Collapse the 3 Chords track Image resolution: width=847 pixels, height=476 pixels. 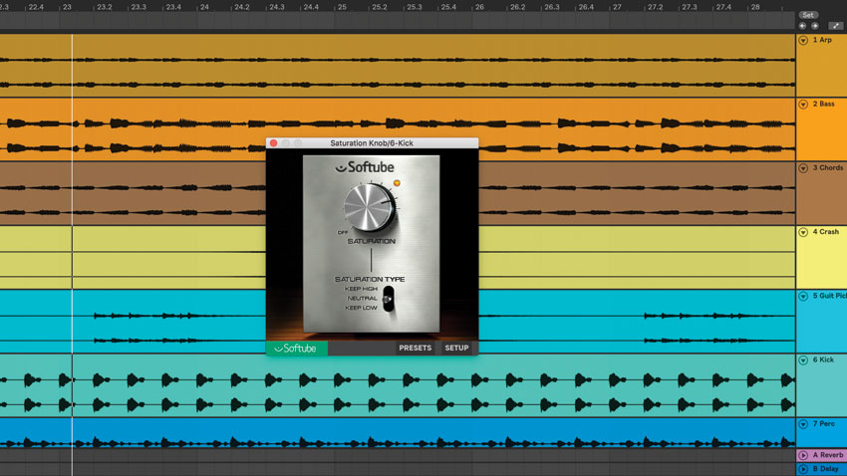click(803, 168)
